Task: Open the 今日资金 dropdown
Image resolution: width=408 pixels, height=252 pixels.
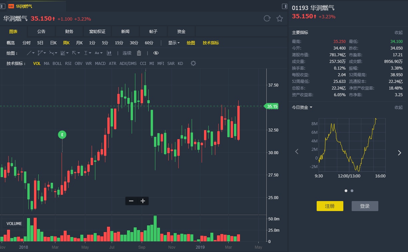Action: 302,107
